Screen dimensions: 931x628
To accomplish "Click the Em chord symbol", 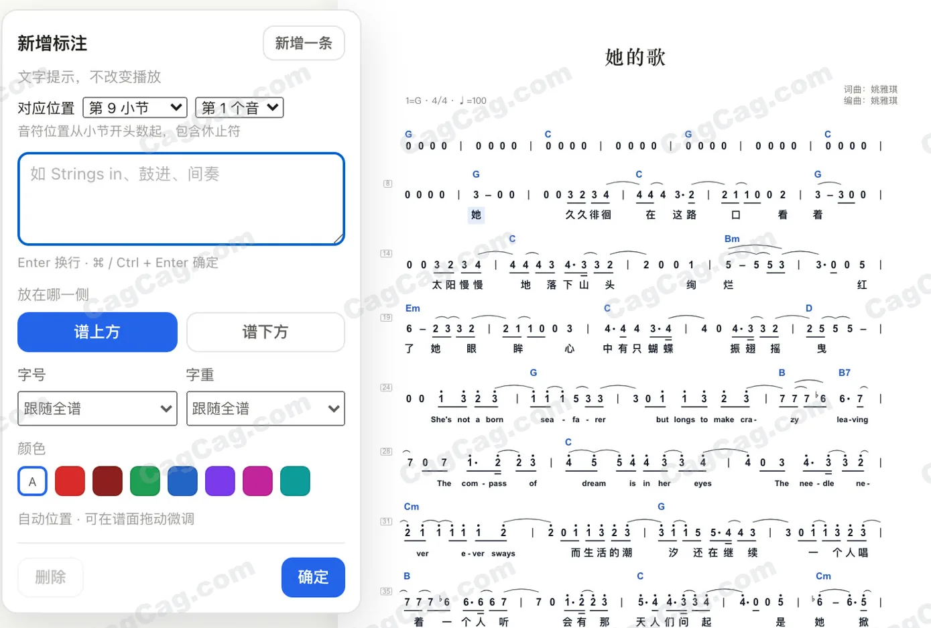I will (x=413, y=308).
